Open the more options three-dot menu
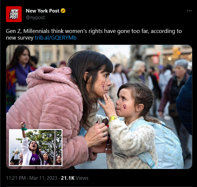This screenshot has height=187, width=197. pos(189,11)
